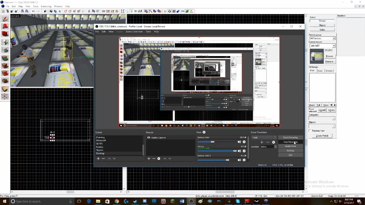Mute the Mic/Aux channel
The image size is (365, 205).
[239, 151]
